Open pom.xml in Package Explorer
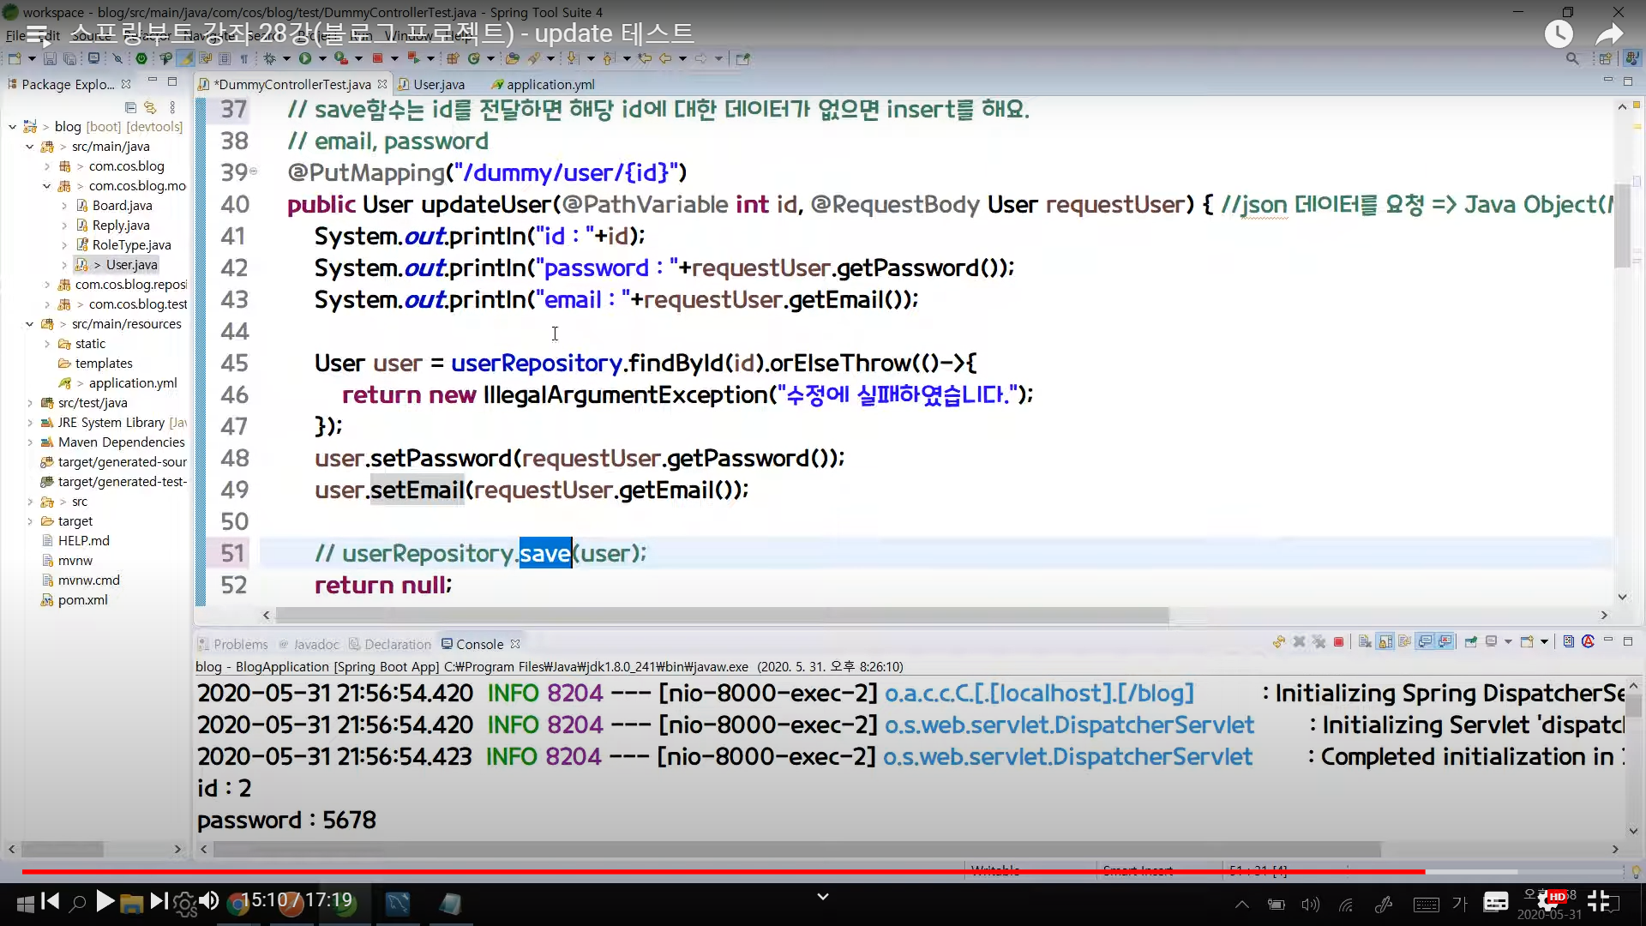This screenshot has height=926, width=1646. (75, 600)
